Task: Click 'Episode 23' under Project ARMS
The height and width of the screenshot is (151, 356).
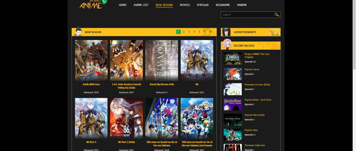Action: coord(250,62)
